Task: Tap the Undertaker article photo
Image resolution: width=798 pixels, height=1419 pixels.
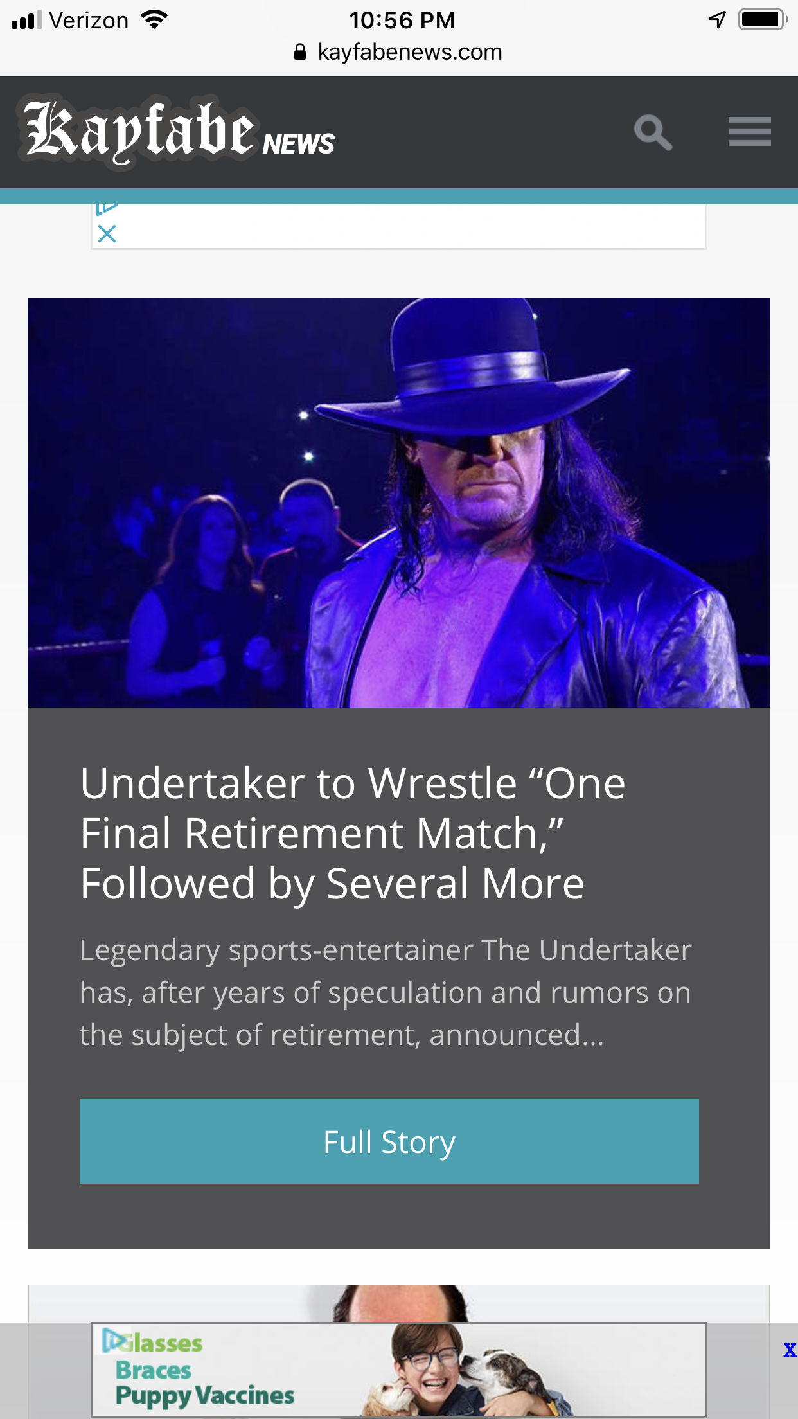Action: pyautogui.click(x=399, y=503)
